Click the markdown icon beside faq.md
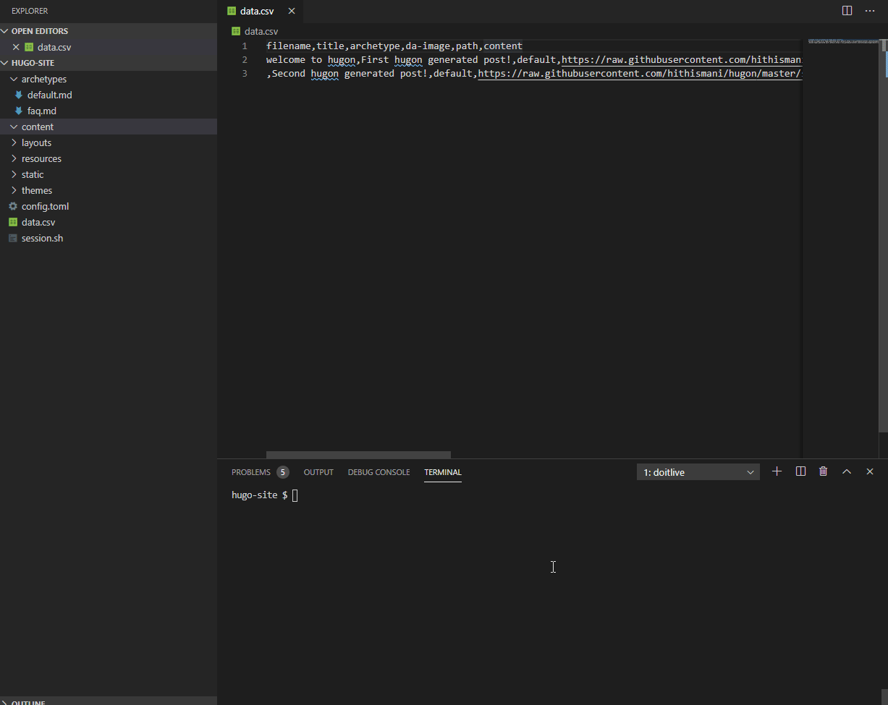 click(x=18, y=111)
